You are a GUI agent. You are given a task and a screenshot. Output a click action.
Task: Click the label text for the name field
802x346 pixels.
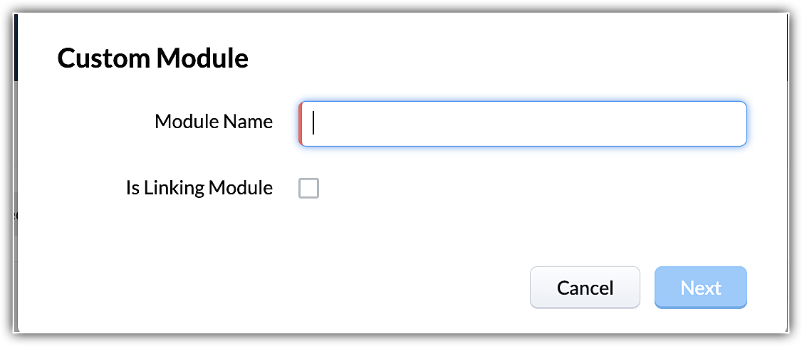point(213,122)
